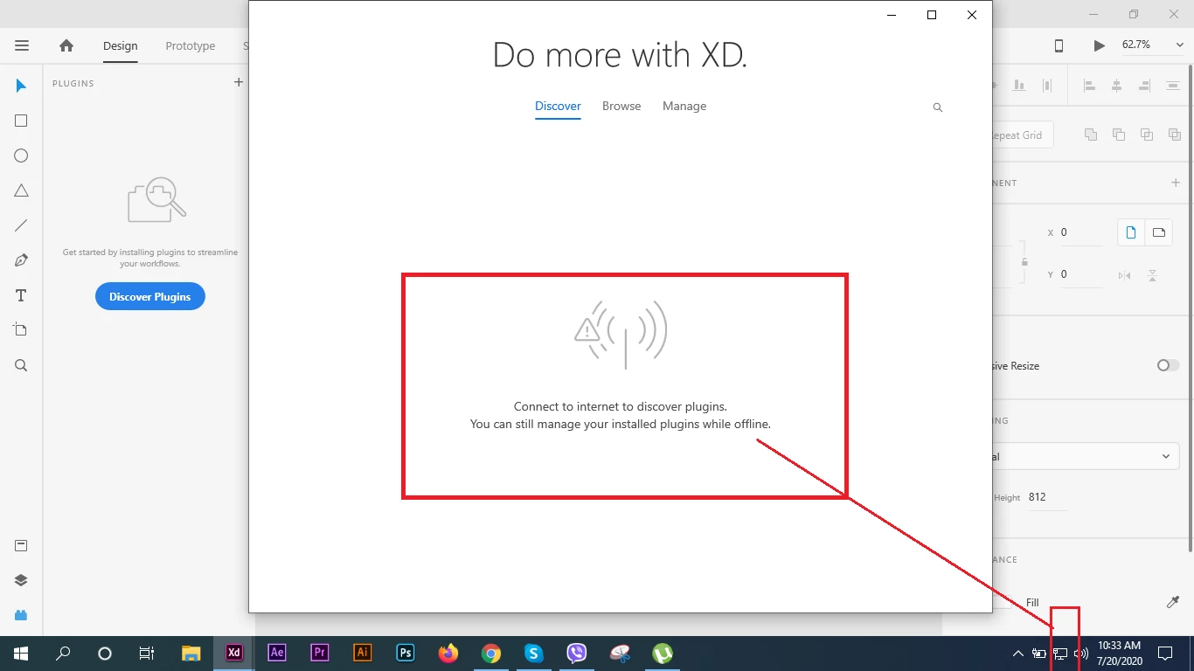Open the 62.7% zoom dropdown
The width and height of the screenshot is (1194, 671).
(x=1152, y=45)
